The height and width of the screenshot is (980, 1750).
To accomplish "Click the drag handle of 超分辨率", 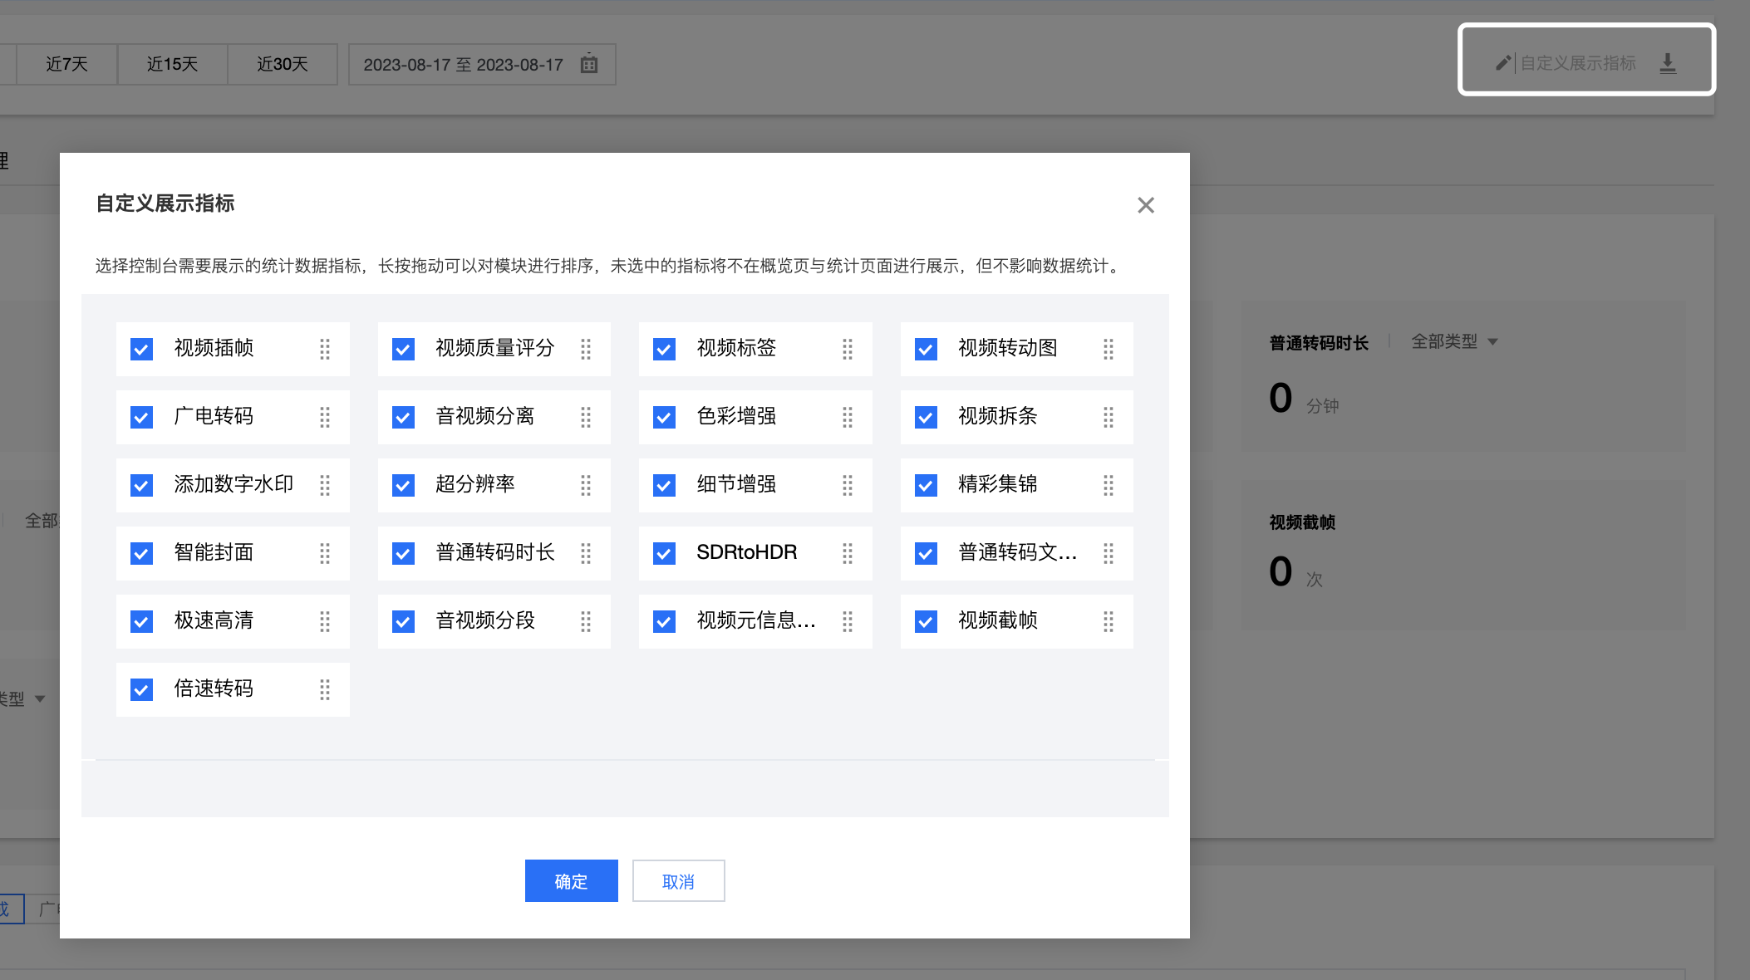I will [586, 485].
